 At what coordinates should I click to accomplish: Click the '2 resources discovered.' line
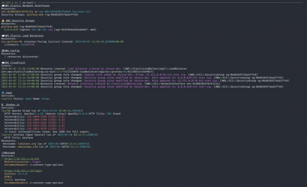[22, 56]
